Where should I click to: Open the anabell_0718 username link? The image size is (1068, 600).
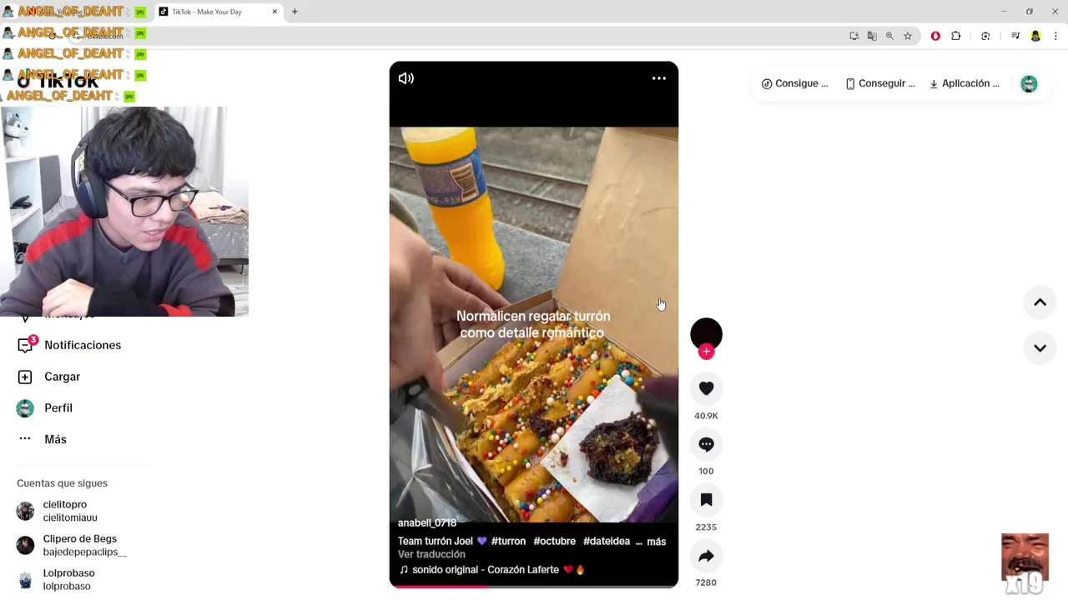(x=427, y=523)
